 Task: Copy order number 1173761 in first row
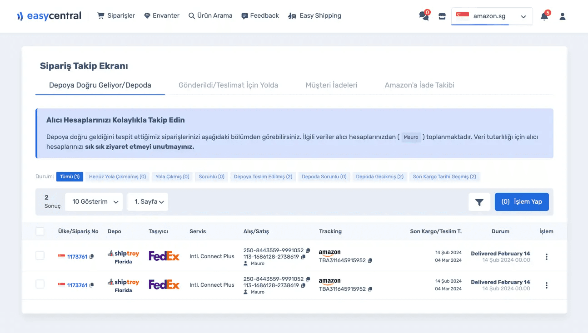coord(92,257)
